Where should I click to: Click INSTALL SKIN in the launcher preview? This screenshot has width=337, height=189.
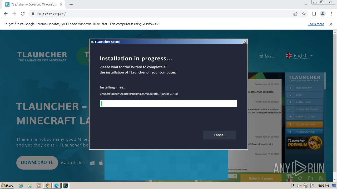pos(304,102)
